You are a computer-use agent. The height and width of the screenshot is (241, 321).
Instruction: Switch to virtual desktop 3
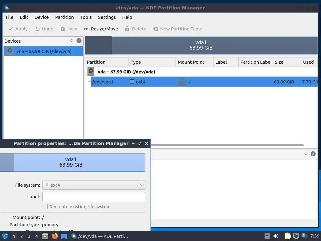click(29, 236)
